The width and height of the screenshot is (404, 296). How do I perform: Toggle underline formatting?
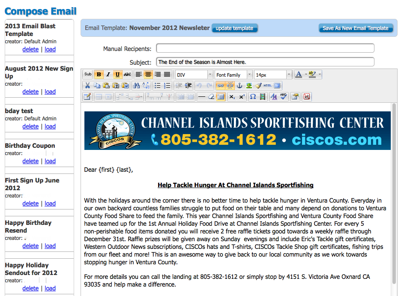pyautogui.click(x=117, y=75)
